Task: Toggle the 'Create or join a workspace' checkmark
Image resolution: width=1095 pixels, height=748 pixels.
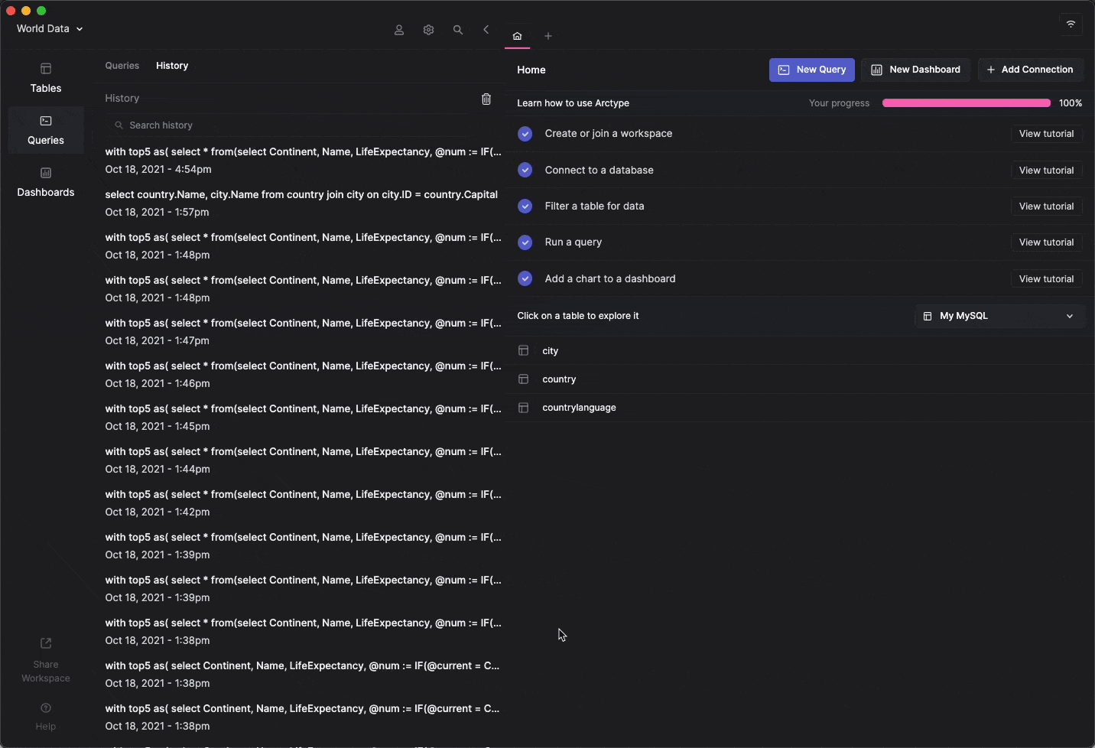Action: (525, 134)
